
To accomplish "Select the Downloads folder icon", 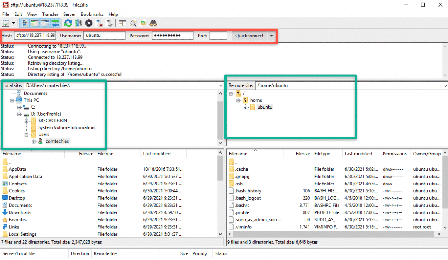I will click(5, 212).
